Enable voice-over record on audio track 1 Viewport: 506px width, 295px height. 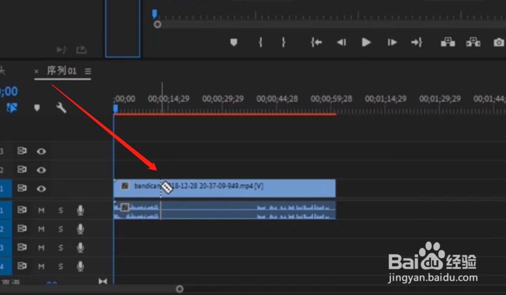coord(80,210)
